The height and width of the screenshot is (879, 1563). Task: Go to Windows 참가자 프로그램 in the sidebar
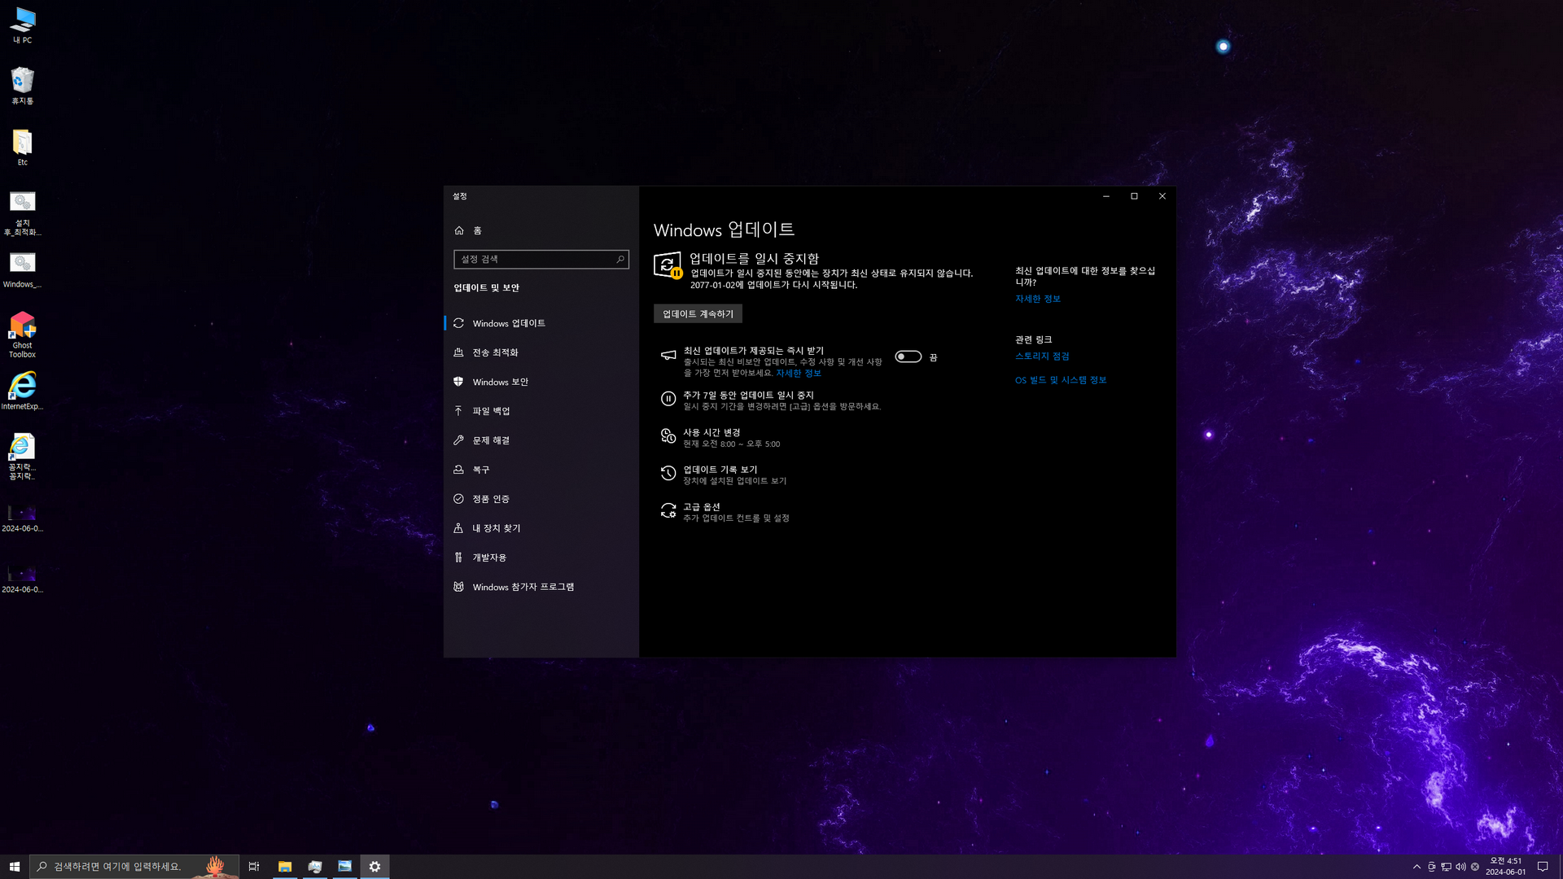tap(523, 587)
